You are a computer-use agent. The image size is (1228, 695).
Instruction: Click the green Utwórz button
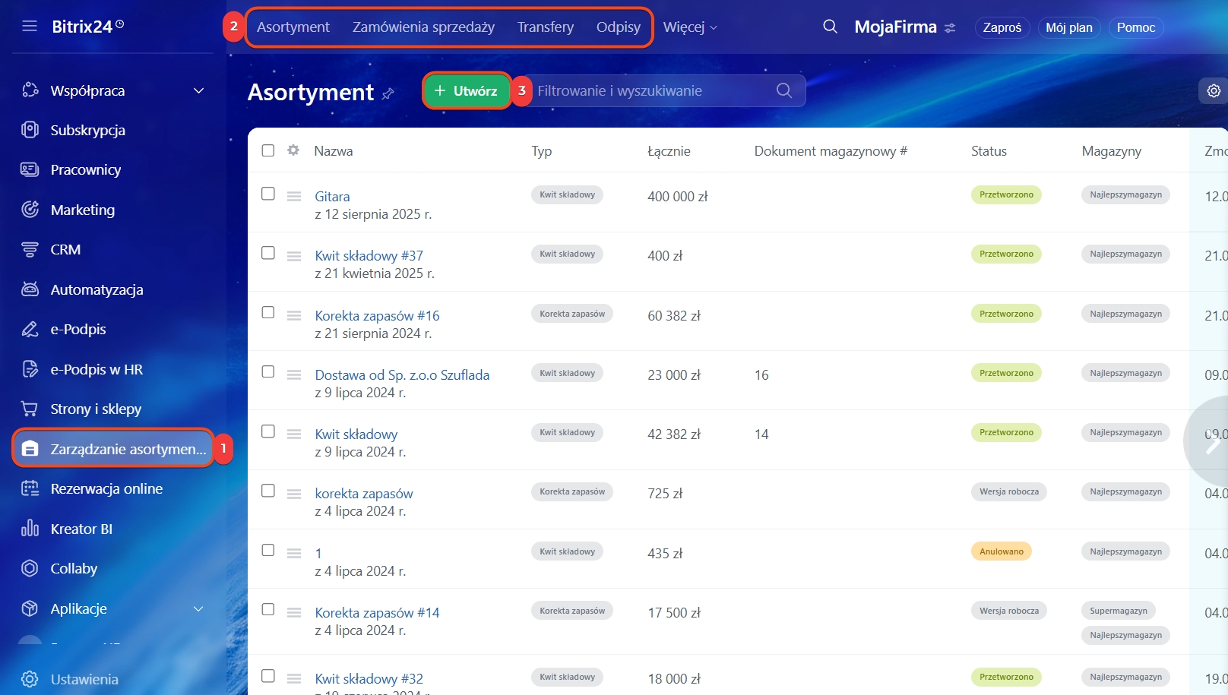(466, 91)
